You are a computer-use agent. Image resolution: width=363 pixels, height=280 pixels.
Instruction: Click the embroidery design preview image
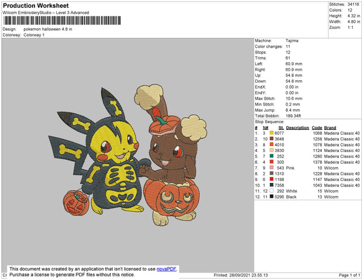128,155
